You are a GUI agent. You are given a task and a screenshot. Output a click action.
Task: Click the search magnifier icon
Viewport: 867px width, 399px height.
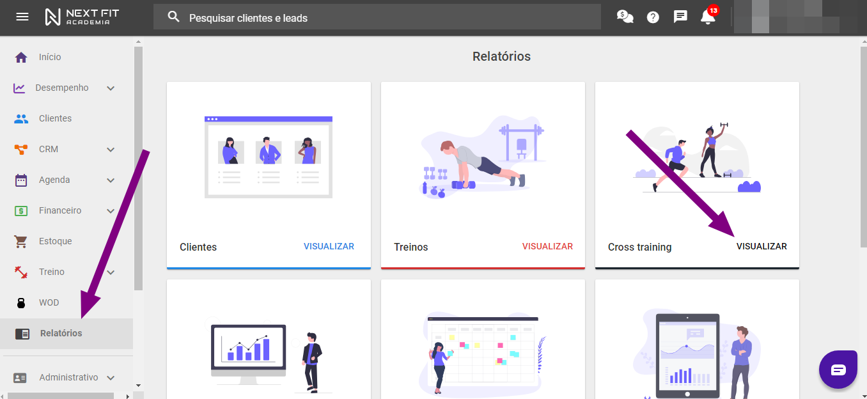pyautogui.click(x=173, y=17)
